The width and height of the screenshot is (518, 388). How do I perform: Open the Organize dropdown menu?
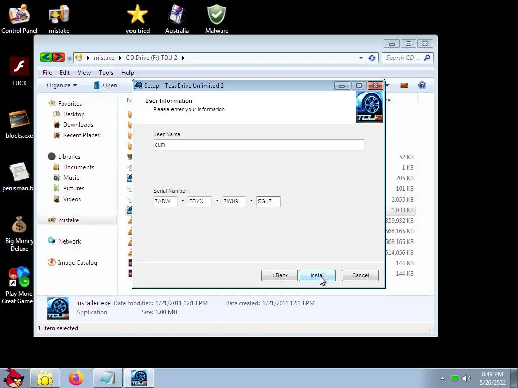pos(62,85)
